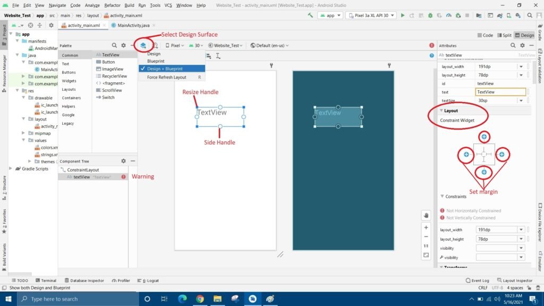Collapse the Constraints section
Viewport: 544px width, 306px height.
coord(442,197)
